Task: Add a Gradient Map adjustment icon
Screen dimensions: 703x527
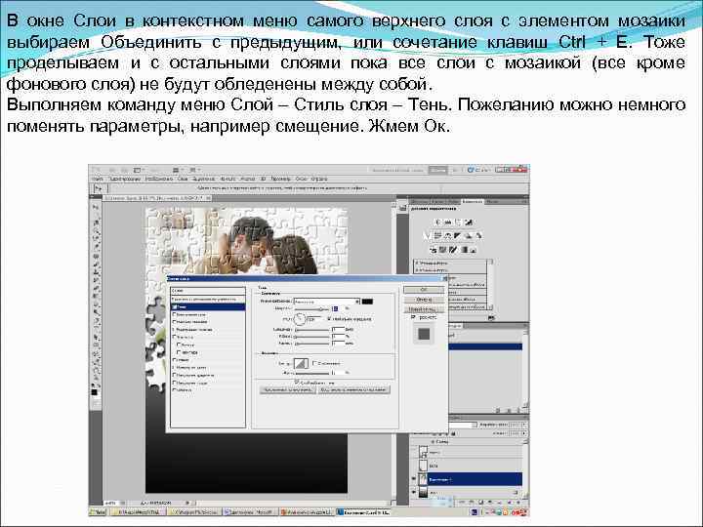Action: (464, 249)
